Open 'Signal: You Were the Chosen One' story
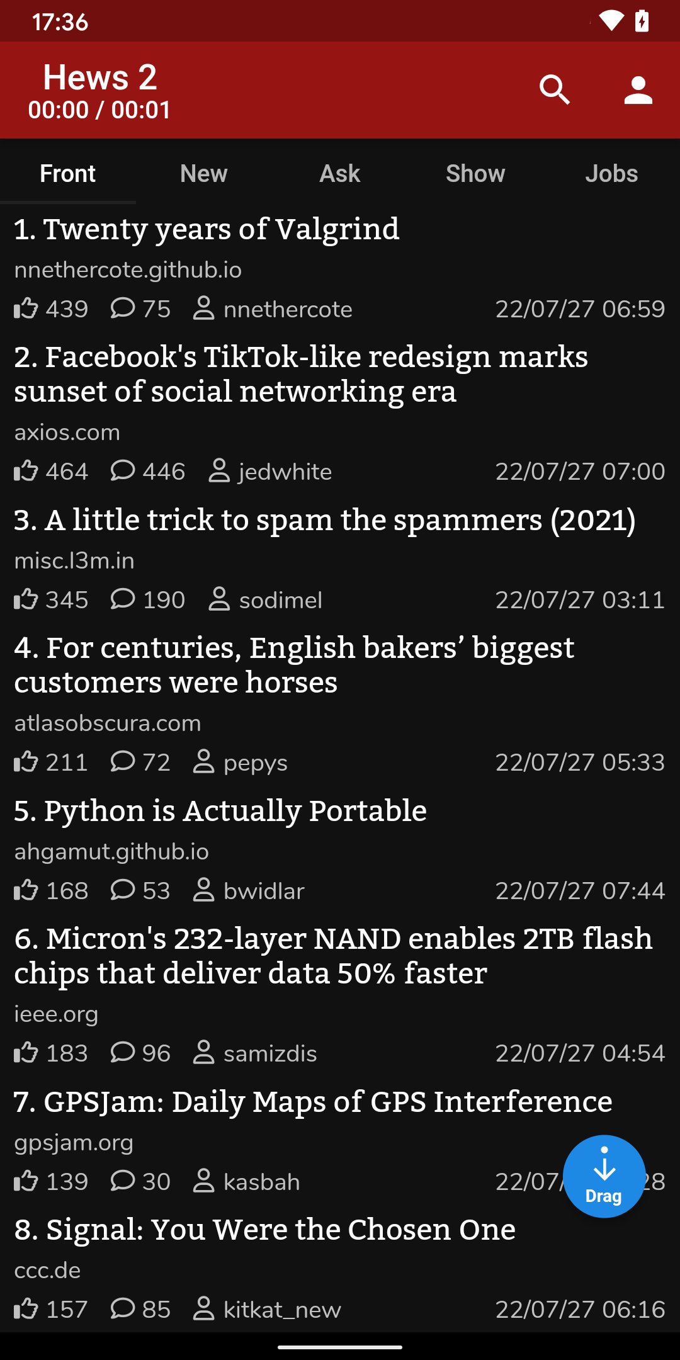The image size is (680, 1360). click(x=264, y=1230)
